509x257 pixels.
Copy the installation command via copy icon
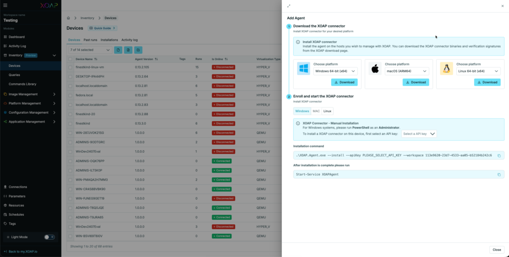499,155
